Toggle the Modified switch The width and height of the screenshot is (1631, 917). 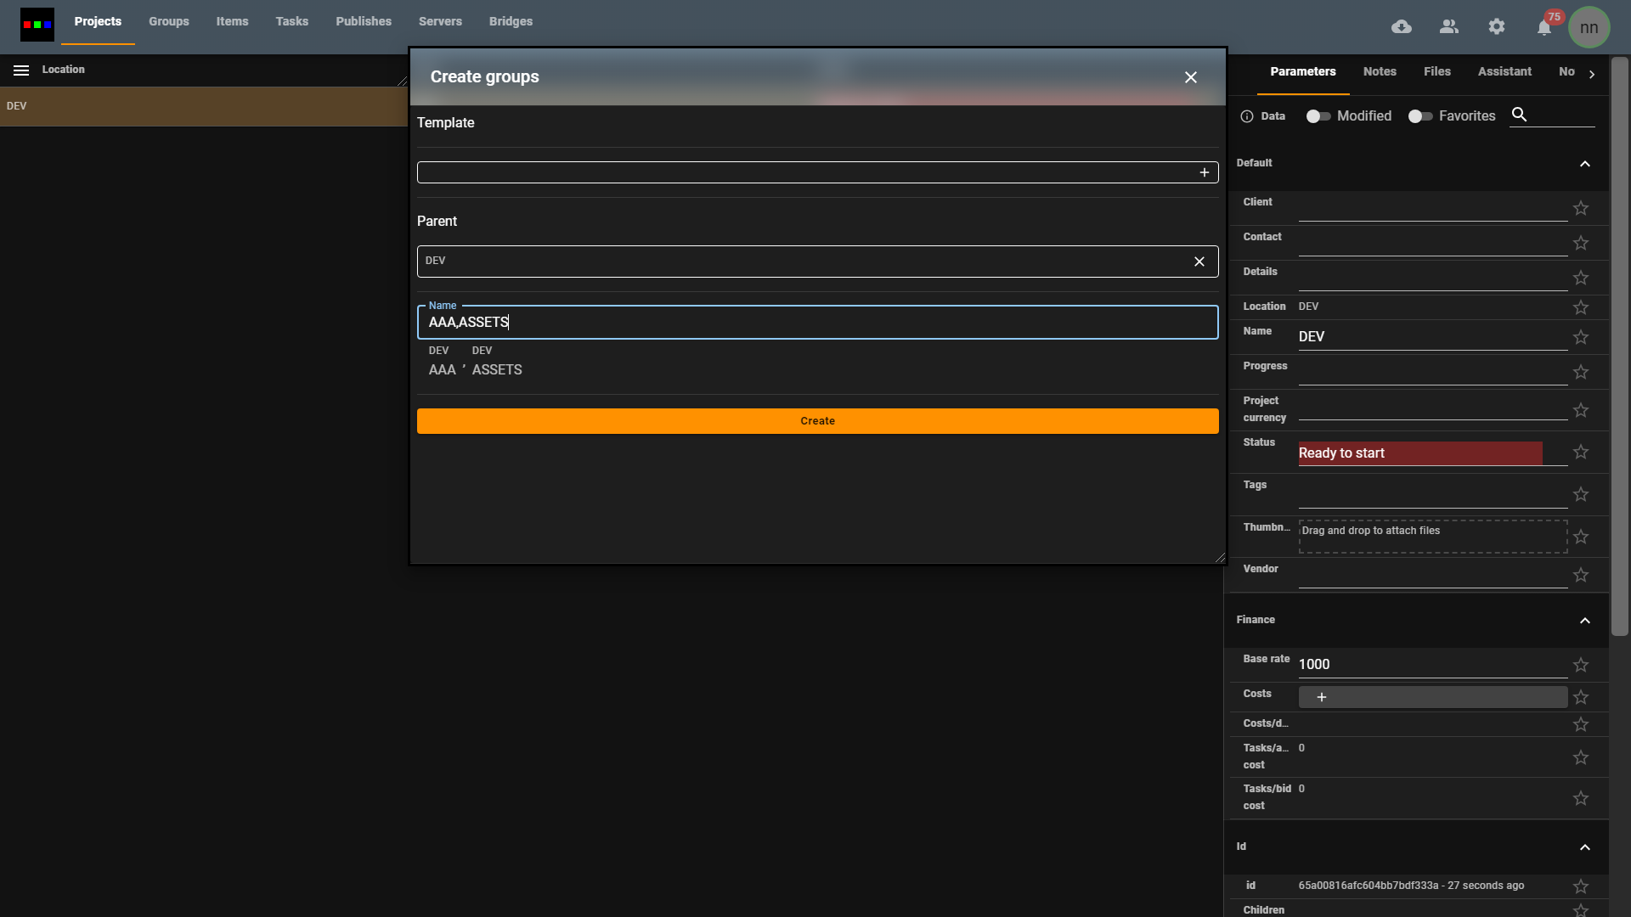pos(1318,116)
